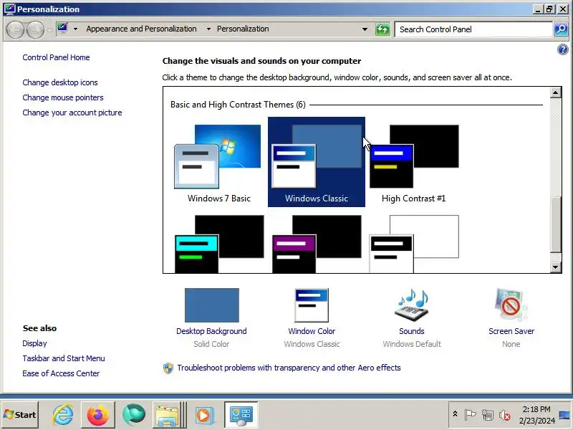
Task: Click the theme list scroll up arrow
Action: coord(556,92)
